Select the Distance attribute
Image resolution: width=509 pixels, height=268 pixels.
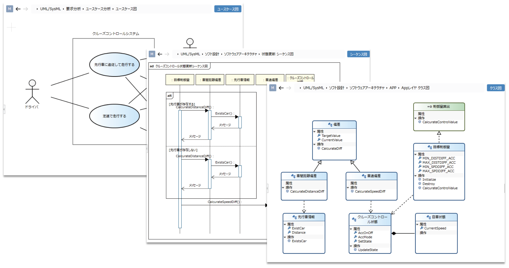click(299, 233)
